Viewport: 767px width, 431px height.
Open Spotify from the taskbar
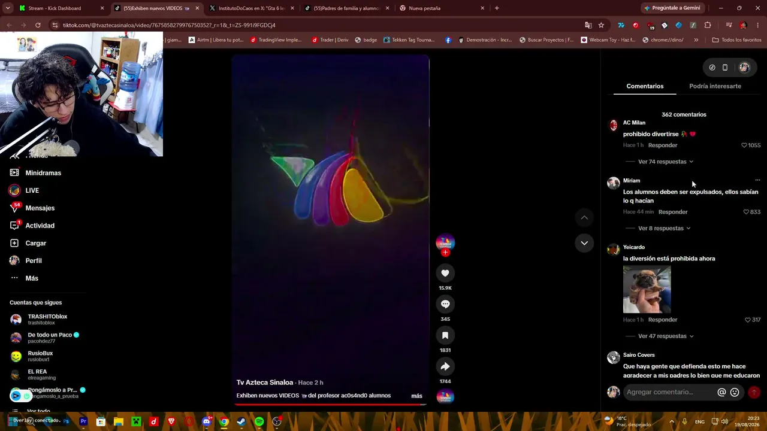coord(259,421)
